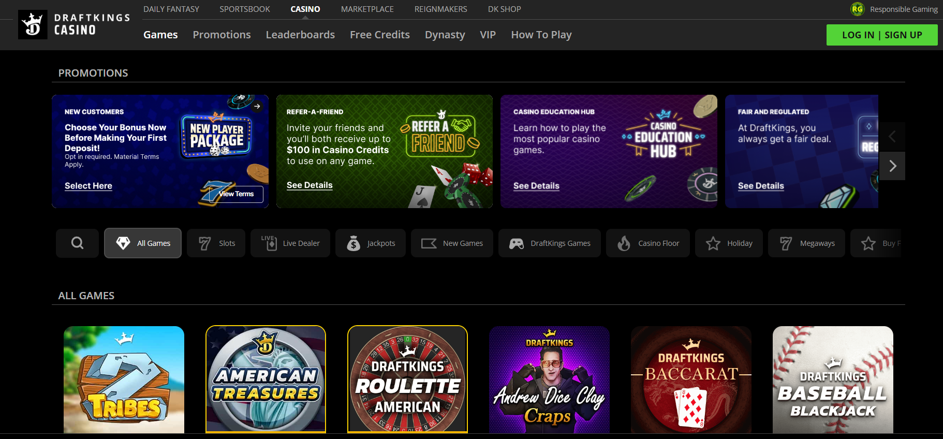
Task: Filter games by All Games category
Action: tap(143, 243)
